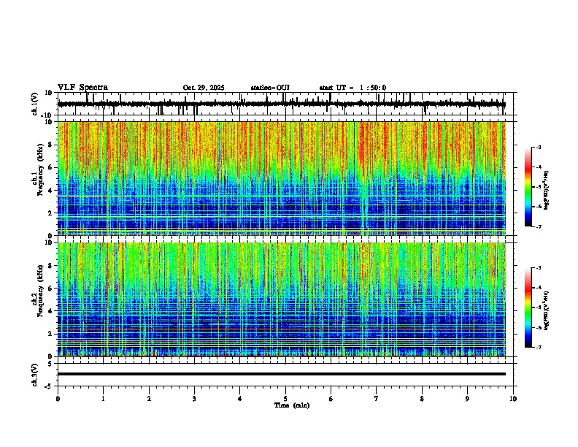
Task: Click the 'ch.1(V)' waveform axis label
Action: (x=35, y=104)
